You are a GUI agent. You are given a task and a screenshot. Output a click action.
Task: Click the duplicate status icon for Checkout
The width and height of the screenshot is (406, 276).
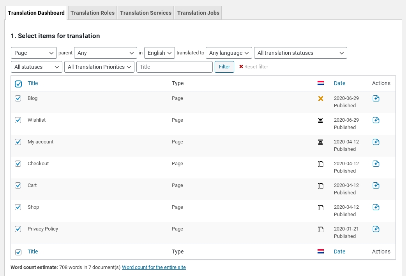click(321, 164)
